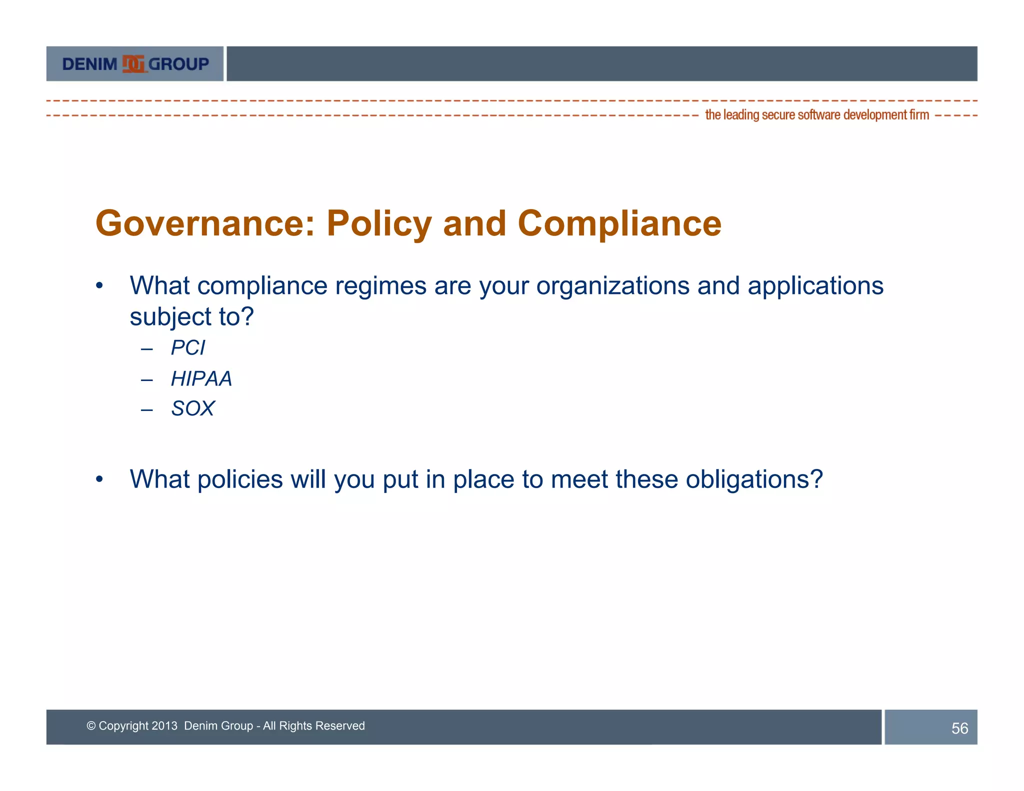Click the GROUP word in logo
Viewport: 1024px width, 791px height.
click(178, 64)
